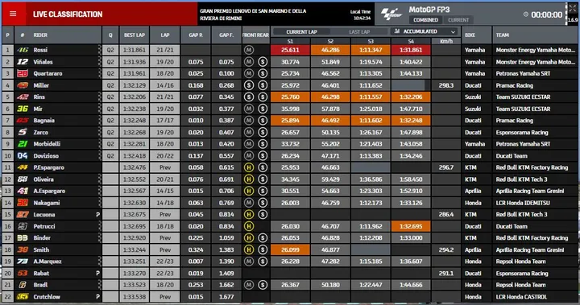Screen dimensions: 580x305
Task: Click the 00:00:00 session timer
Action: [x=547, y=14]
